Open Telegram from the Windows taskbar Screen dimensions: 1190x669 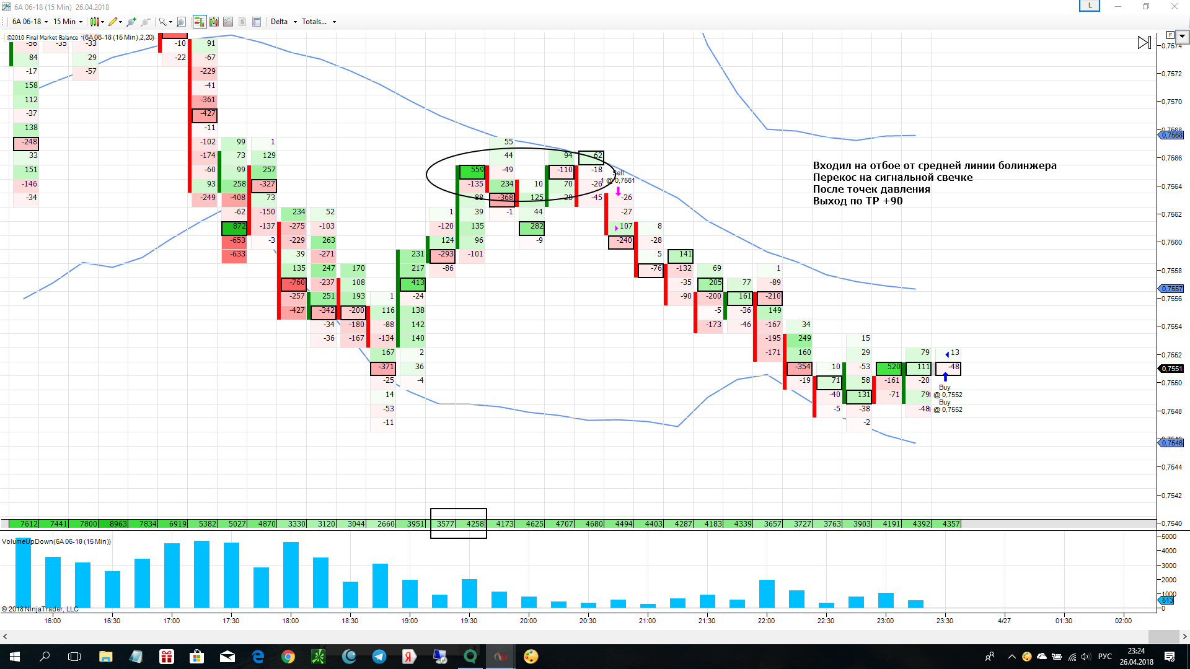pyautogui.click(x=379, y=657)
